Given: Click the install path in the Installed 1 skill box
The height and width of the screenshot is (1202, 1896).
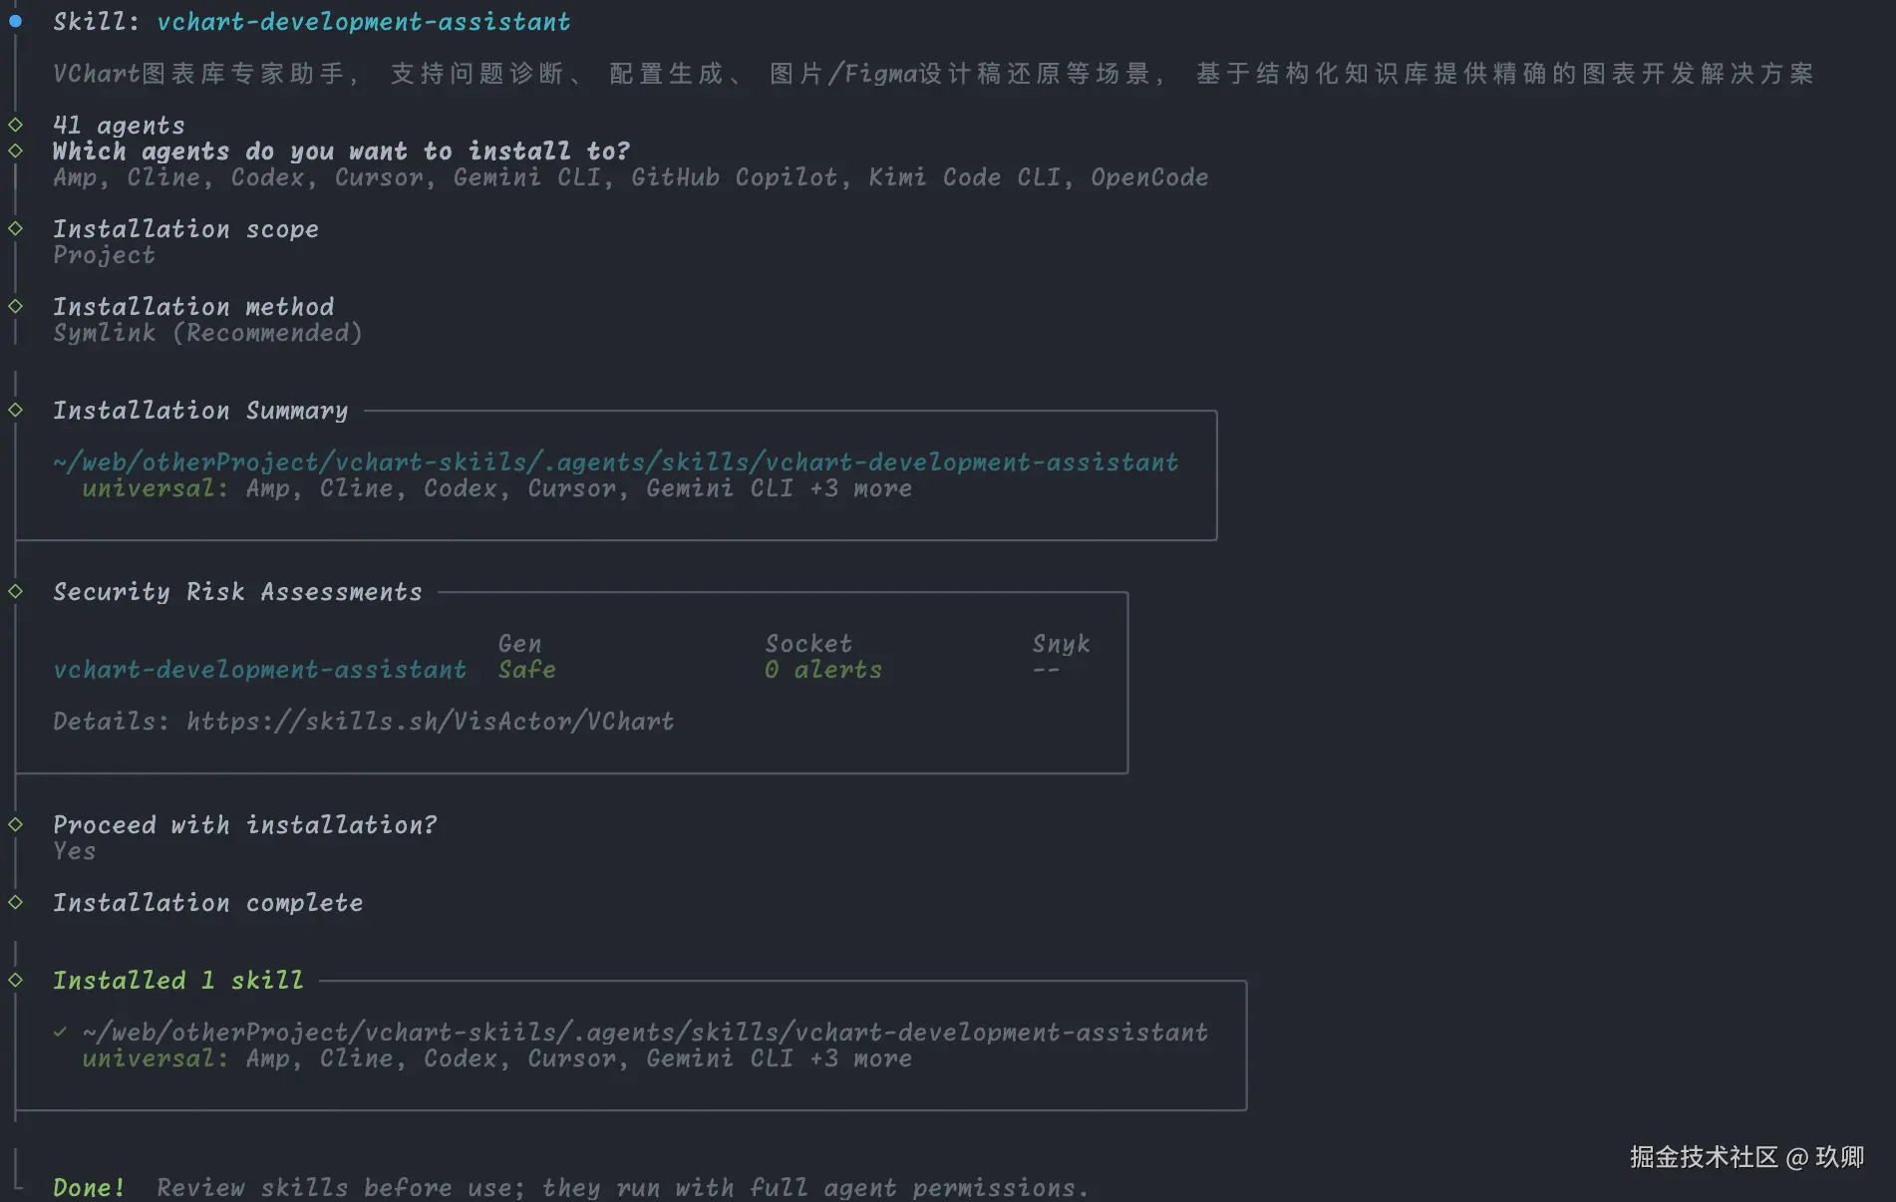Looking at the screenshot, I should click(645, 1033).
